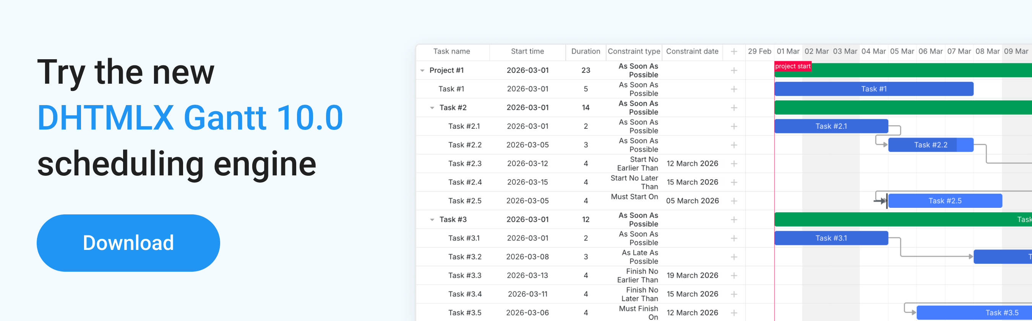Click duration 23 in Project #1 row
The width and height of the screenshot is (1032, 321).
tap(585, 71)
